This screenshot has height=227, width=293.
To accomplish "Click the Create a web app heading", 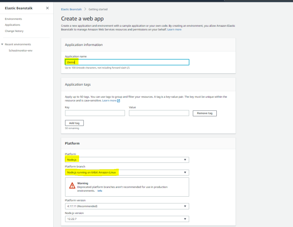I will click(x=83, y=19).
